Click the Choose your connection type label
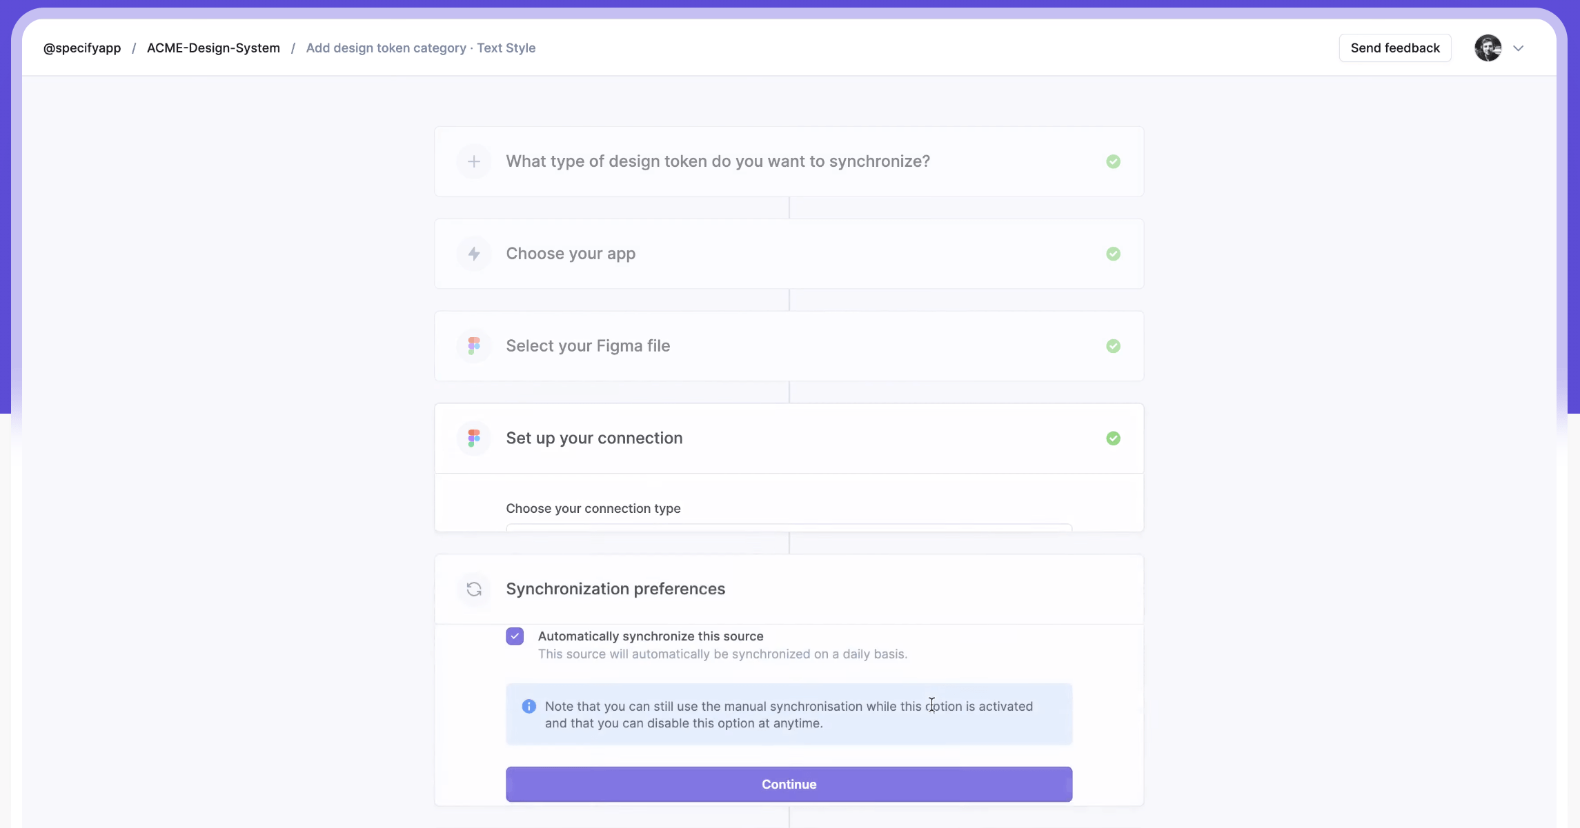The height and width of the screenshot is (828, 1580). 593,509
